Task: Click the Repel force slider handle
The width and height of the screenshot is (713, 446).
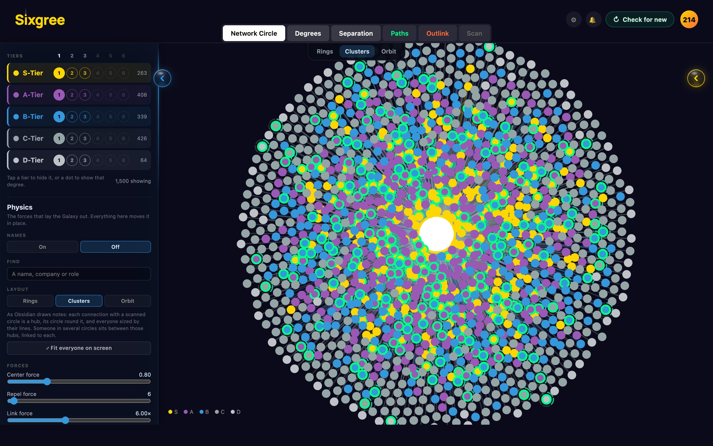Action: tap(14, 401)
